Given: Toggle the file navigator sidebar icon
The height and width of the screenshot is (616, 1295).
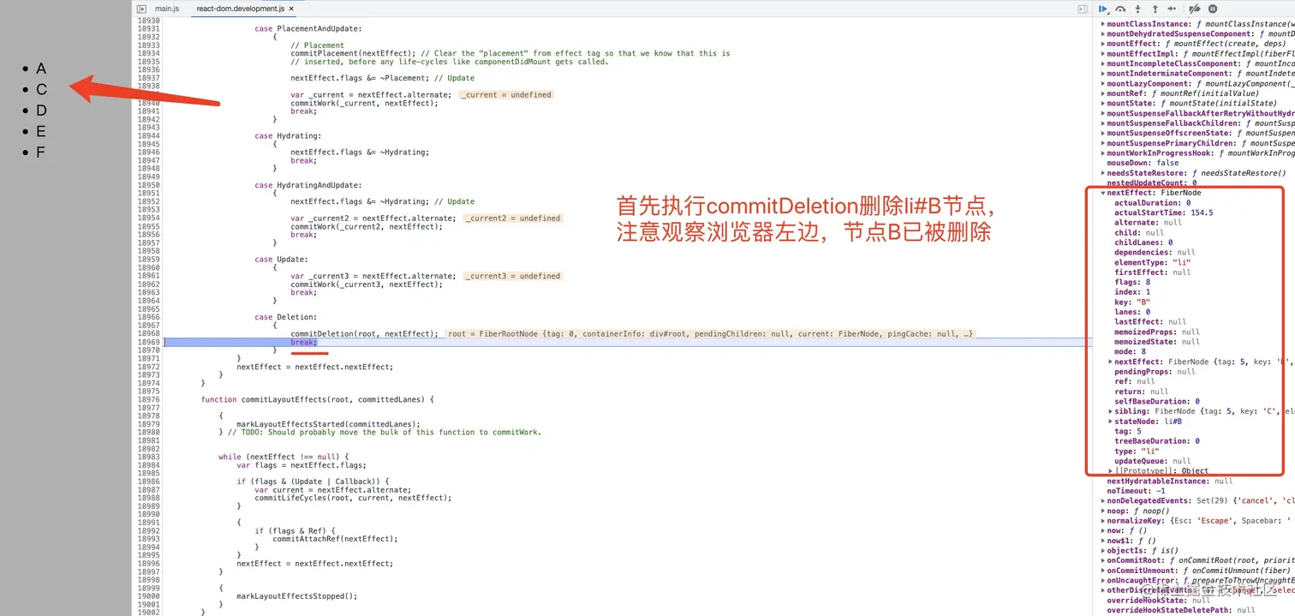Looking at the screenshot, I should pyautogui.click(x=140, y=9).
